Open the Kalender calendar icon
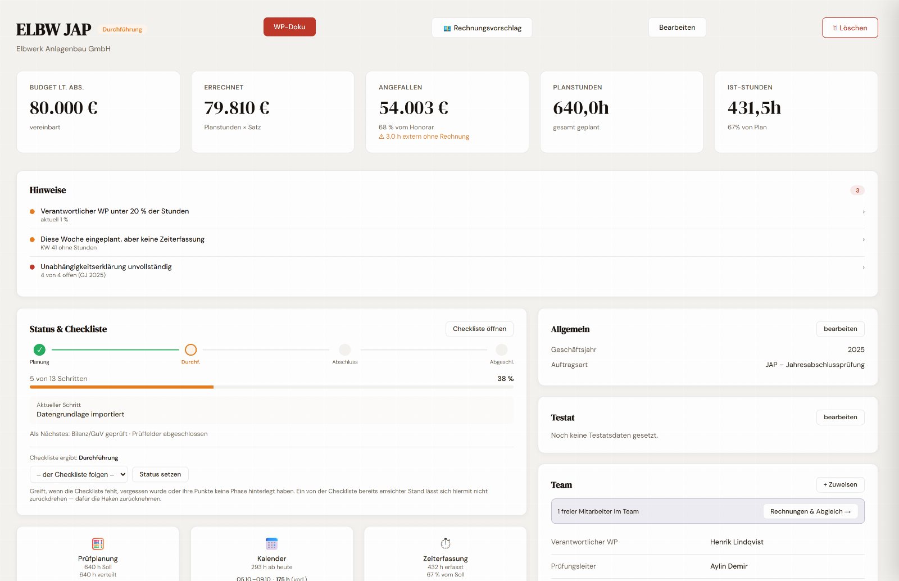This screenshot has width=899, height=581. point(271,543)
